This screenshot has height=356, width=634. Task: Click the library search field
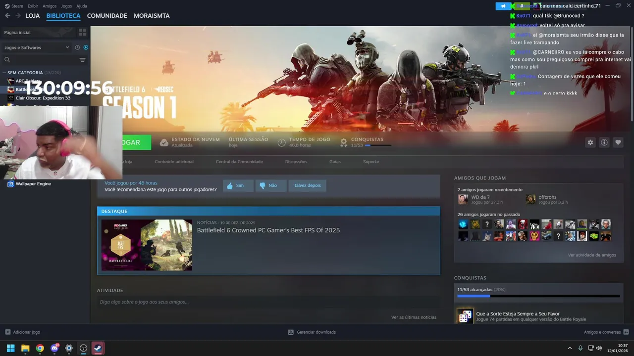[45, 60]
